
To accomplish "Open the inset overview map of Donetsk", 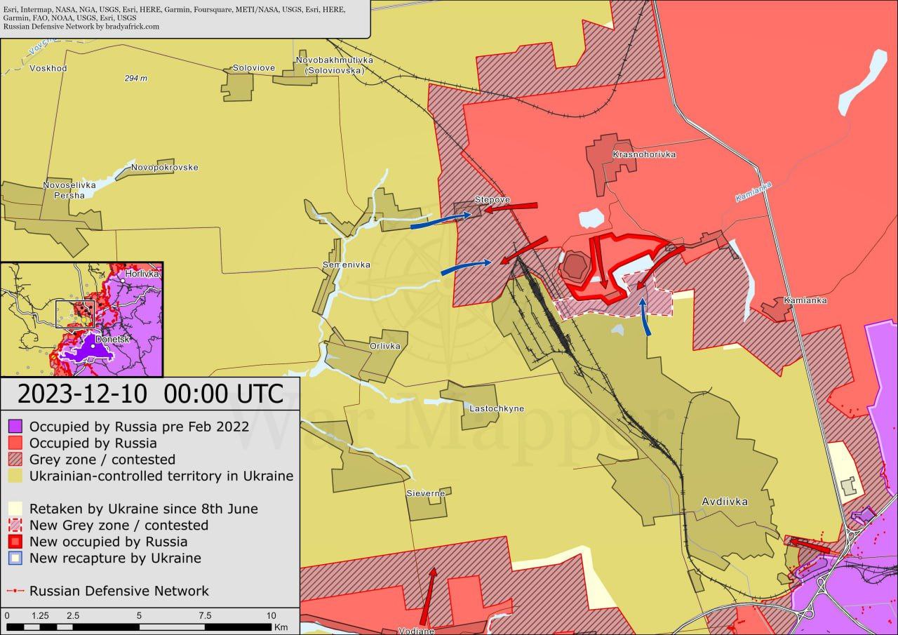I will 81,319.
